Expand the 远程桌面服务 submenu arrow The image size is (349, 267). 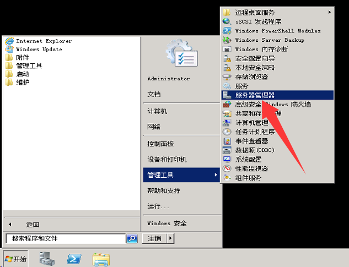[x=330, y=12]
